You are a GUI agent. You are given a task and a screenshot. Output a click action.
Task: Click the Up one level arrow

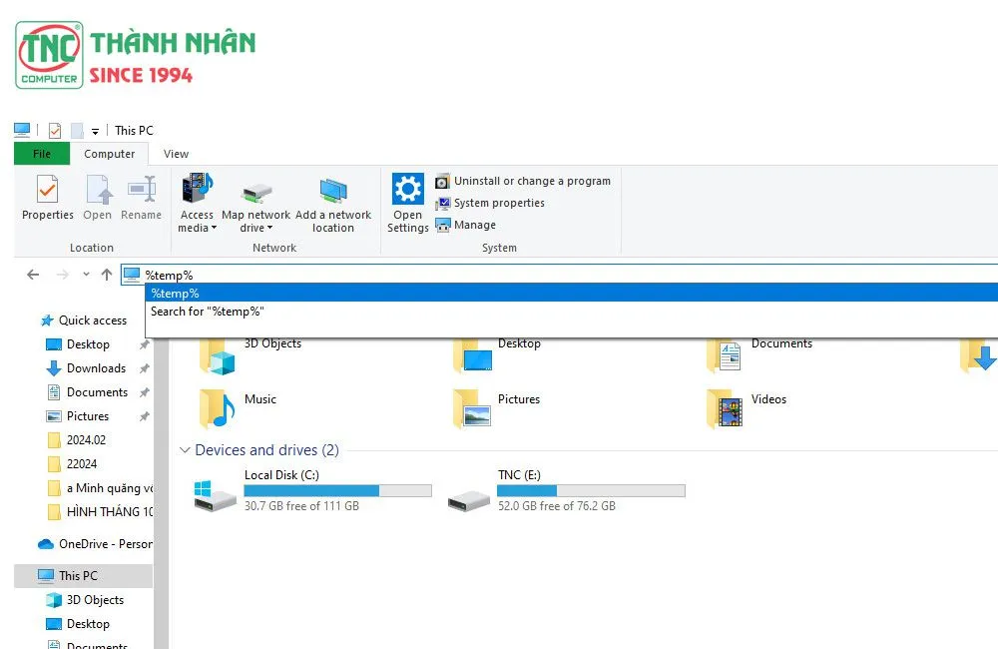[106, 275]
